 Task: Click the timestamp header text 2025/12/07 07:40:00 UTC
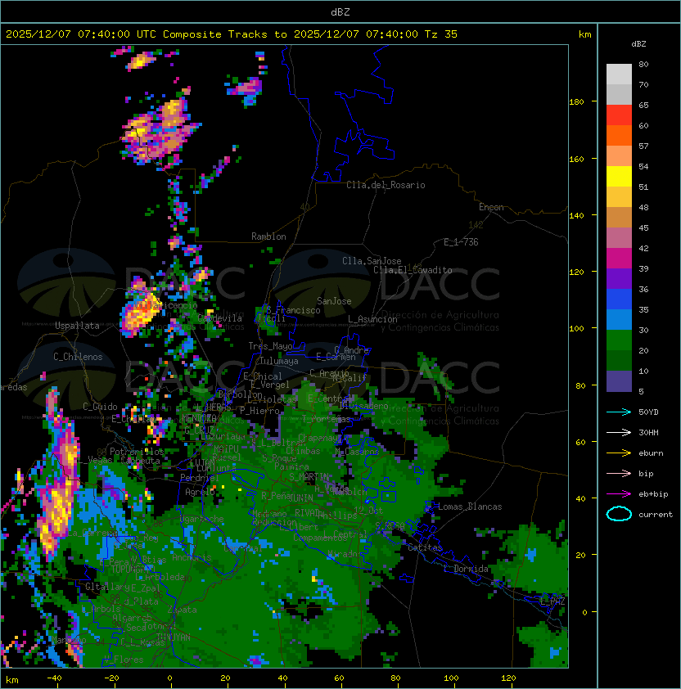pos(81,34)
